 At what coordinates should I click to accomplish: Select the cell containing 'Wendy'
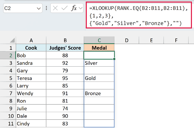(31, 93)
